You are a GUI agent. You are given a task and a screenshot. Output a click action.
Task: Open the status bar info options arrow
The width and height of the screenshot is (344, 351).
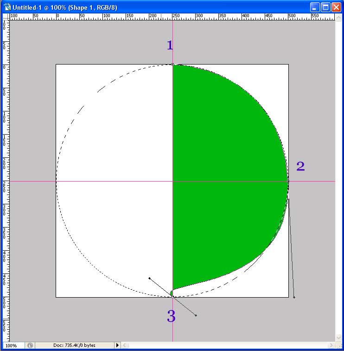[x=117, y=345]
